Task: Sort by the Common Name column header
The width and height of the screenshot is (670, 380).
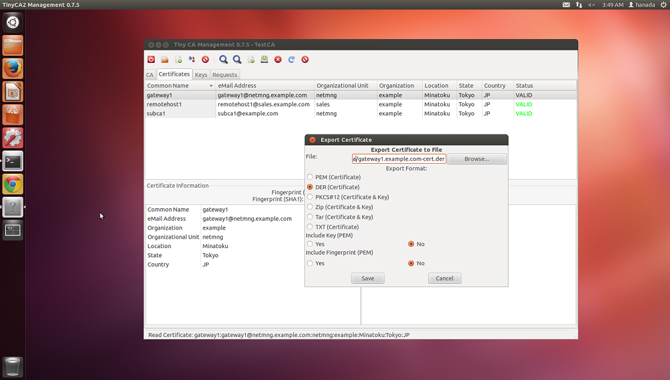Action: pyautogui.click(x=178, y=86)
